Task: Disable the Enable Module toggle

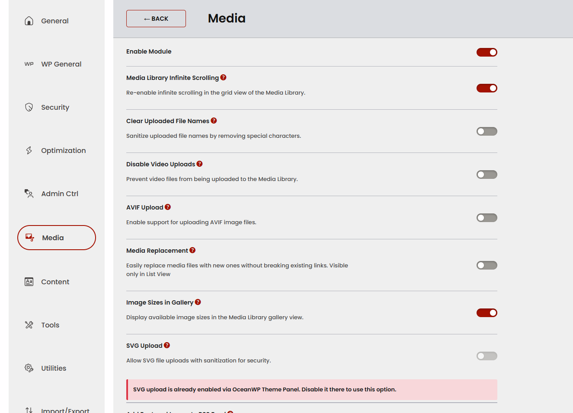Action: [487, 52]
